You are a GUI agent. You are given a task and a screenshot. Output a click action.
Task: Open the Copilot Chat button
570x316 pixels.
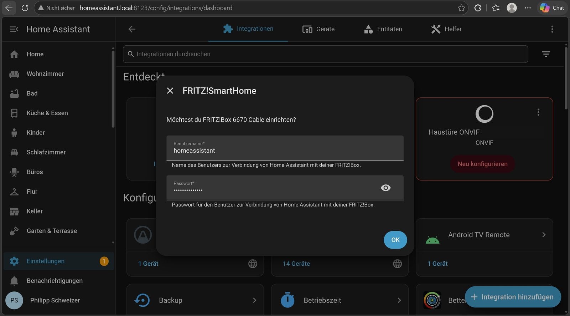pyautogui.click(x=552, y=8)
